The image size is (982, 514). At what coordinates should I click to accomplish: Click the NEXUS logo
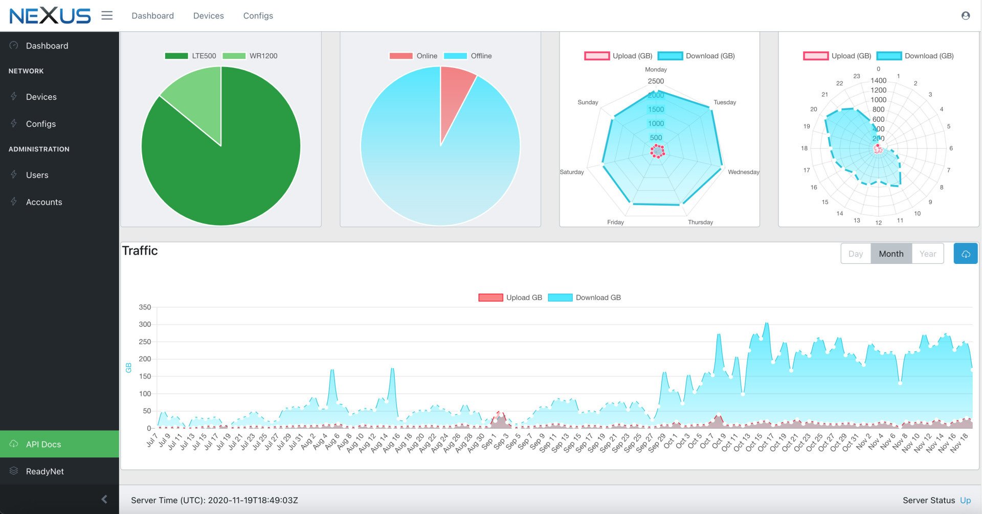tap(50, 15)
